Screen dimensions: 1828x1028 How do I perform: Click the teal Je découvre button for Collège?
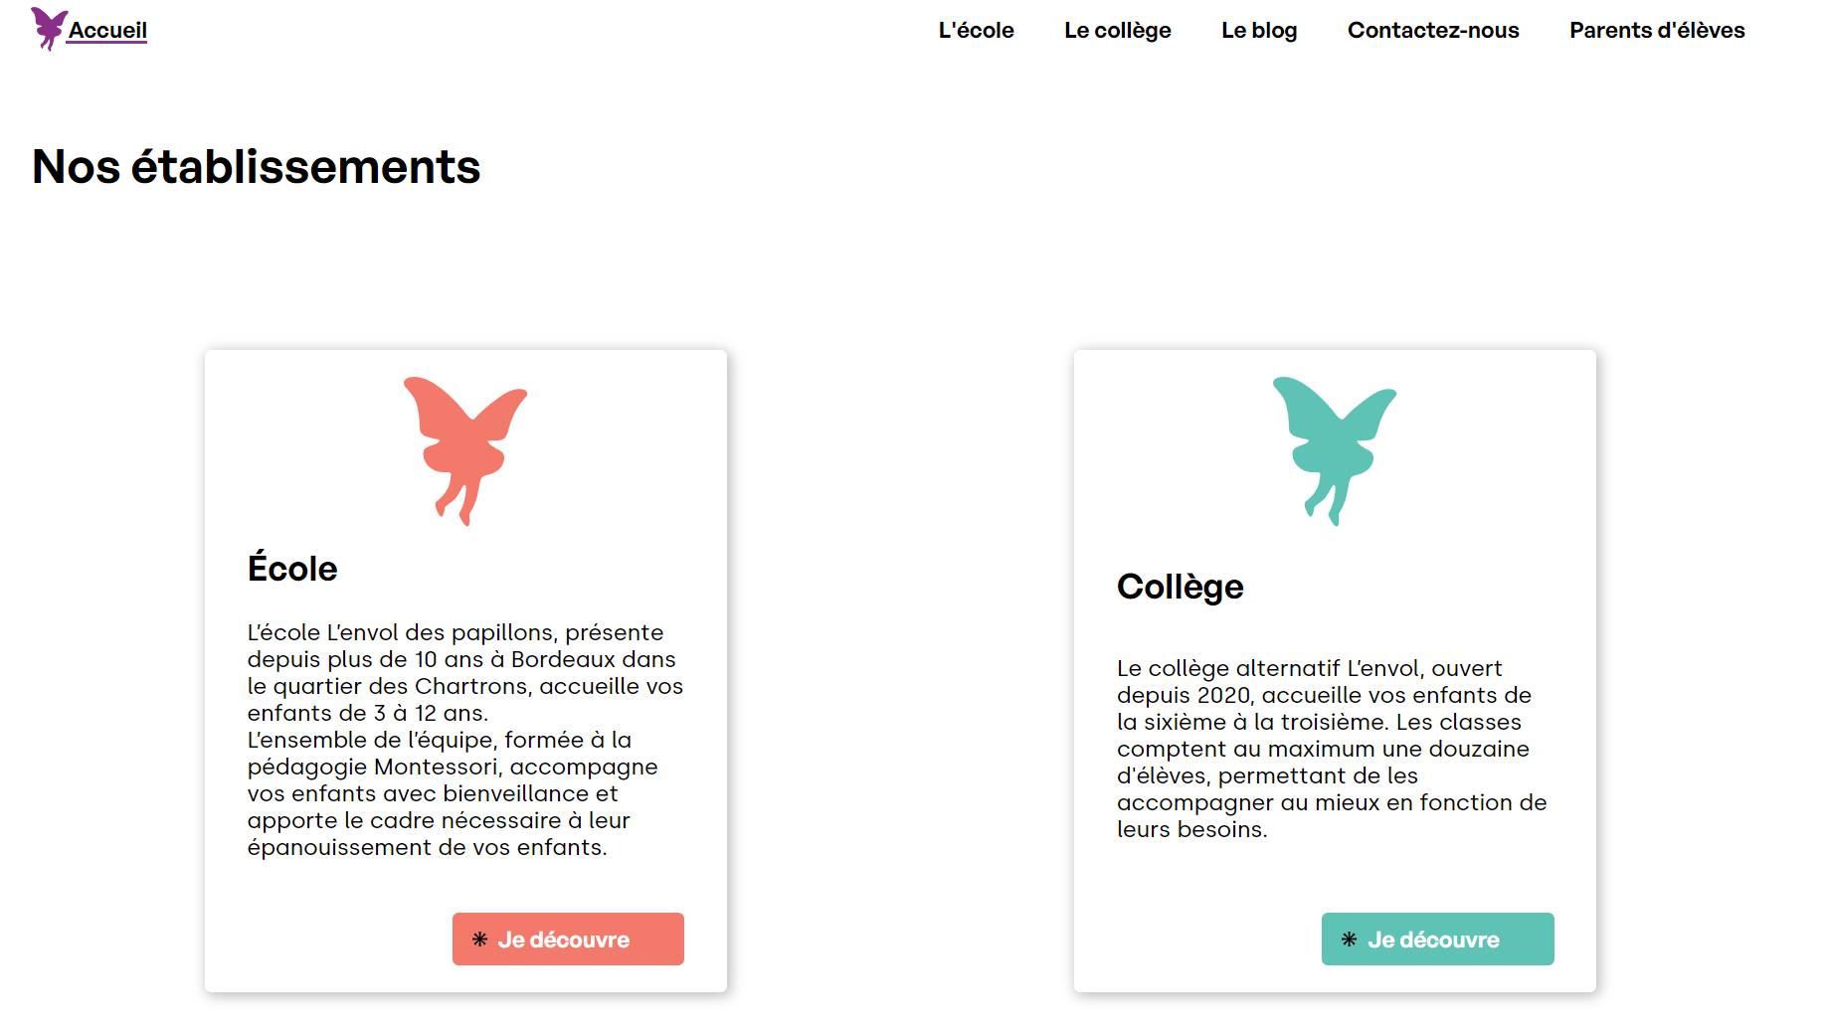point(1437,939)
